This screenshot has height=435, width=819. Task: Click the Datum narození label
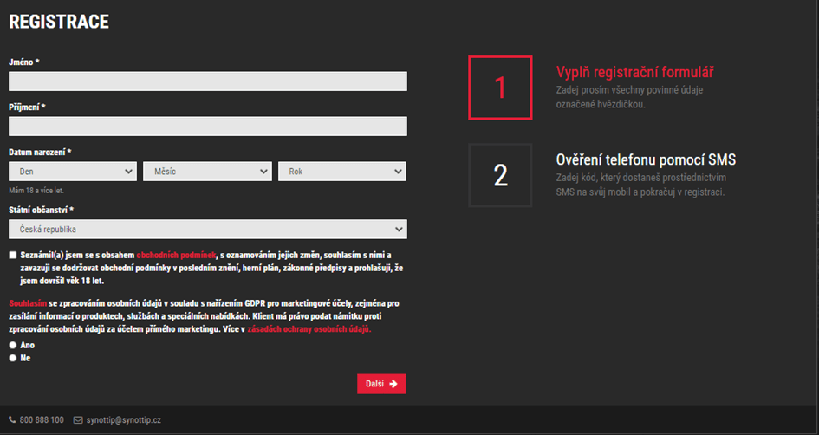click(40, 152)
